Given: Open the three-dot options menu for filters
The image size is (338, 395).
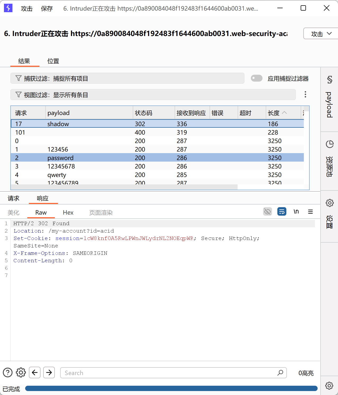Looking at the screenshot, I should (x=305, y=95).
